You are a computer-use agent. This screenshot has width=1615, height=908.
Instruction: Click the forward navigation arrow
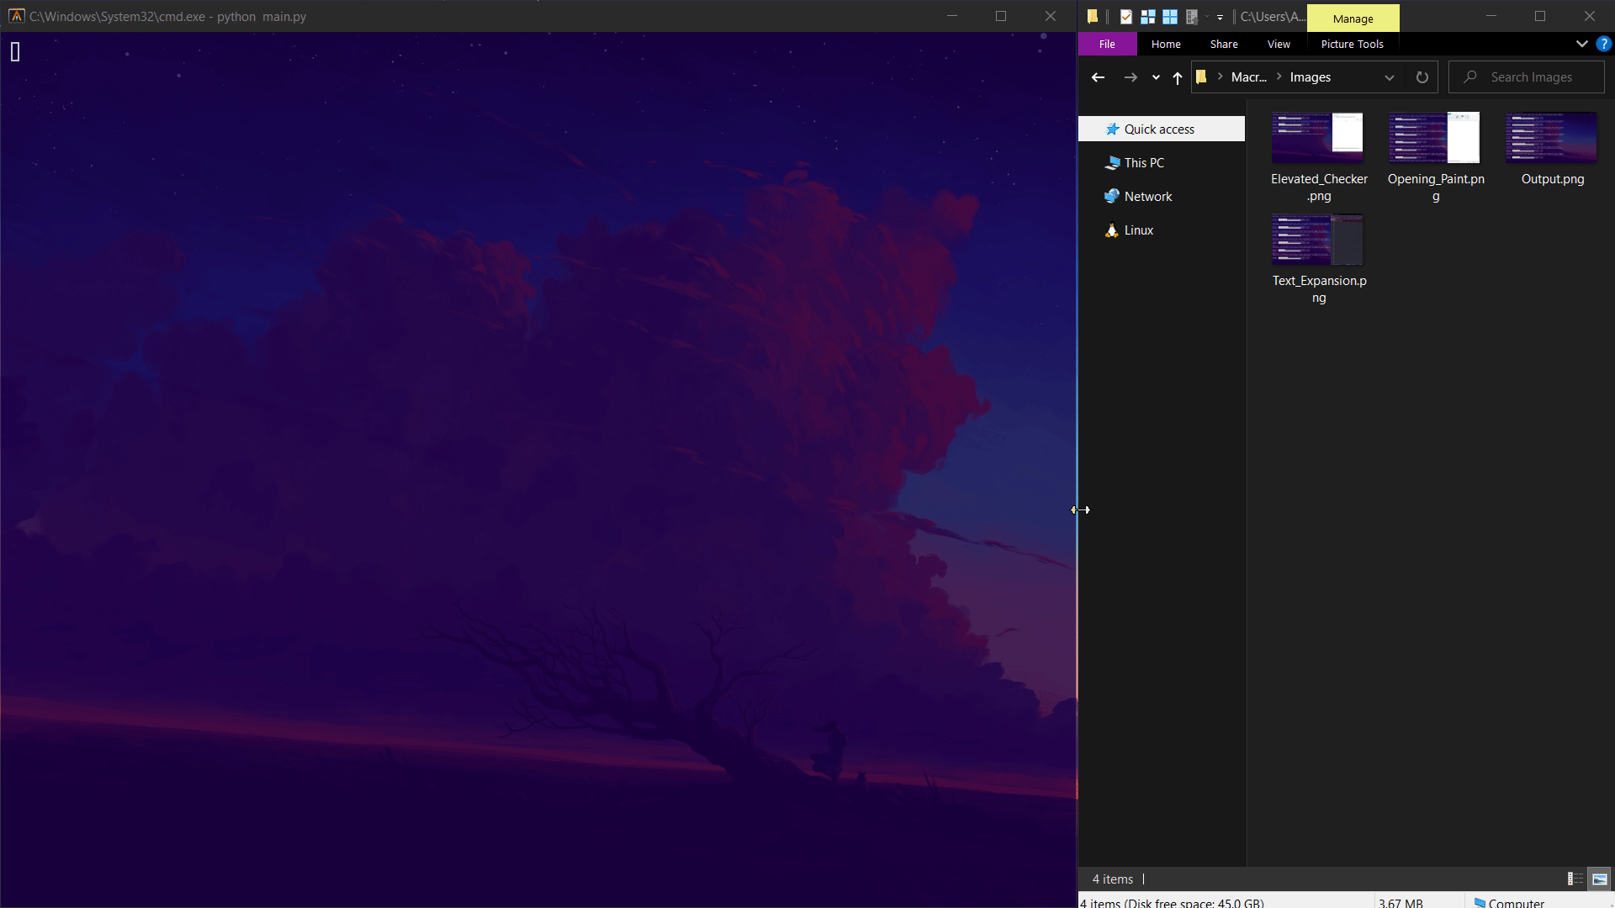click(x=1130, y=77)
